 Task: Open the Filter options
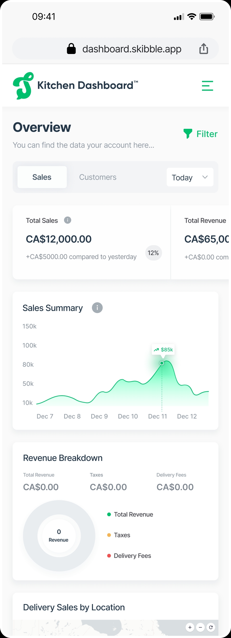tap(201, 134)
